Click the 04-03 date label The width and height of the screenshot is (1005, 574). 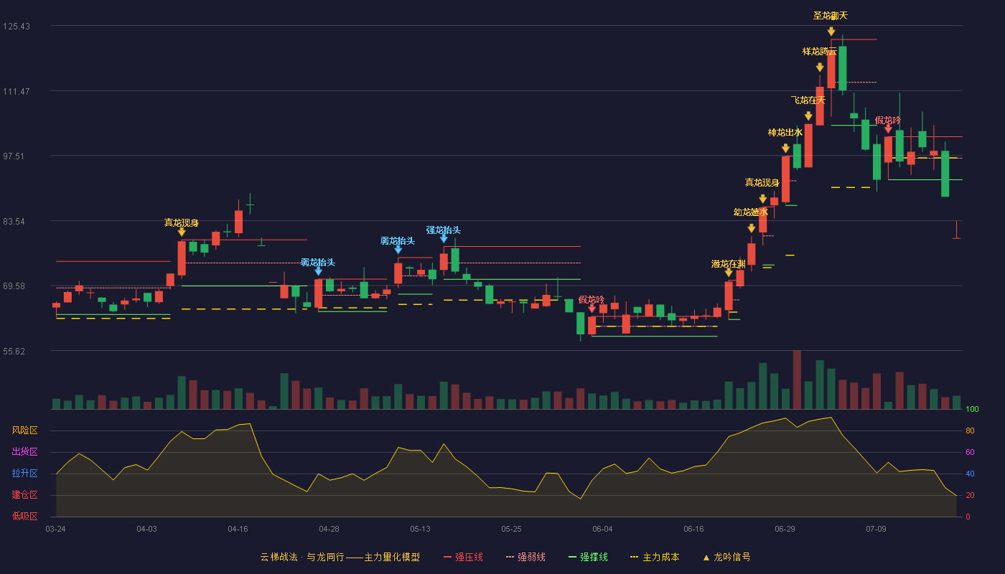146,529
